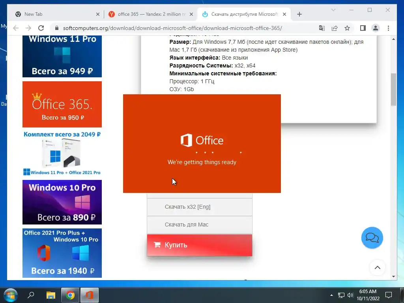404x303 pixels.
Task: Open the Chrome profile avatar
Action: [376, 28]
